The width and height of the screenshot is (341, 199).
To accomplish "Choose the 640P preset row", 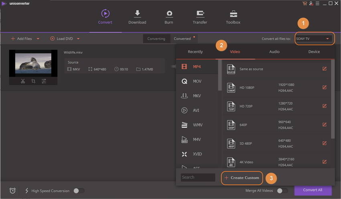I will (x=277, y=125).
